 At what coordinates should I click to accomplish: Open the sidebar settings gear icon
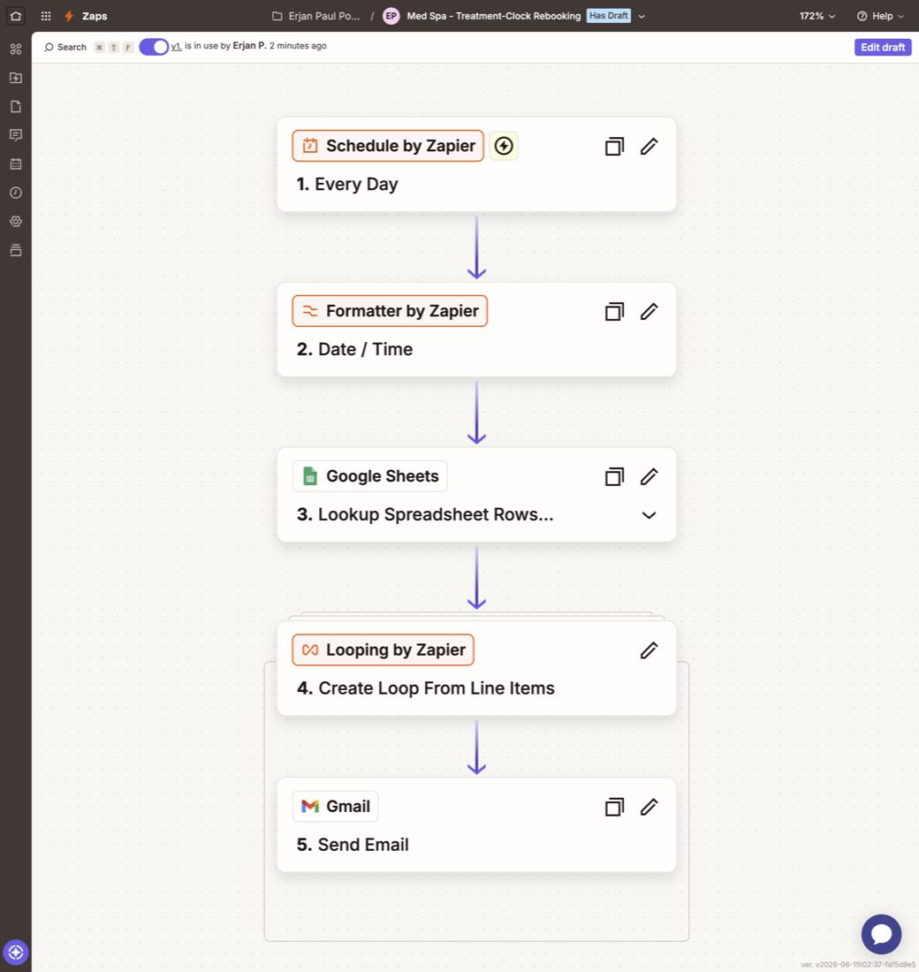pos(16,221)
